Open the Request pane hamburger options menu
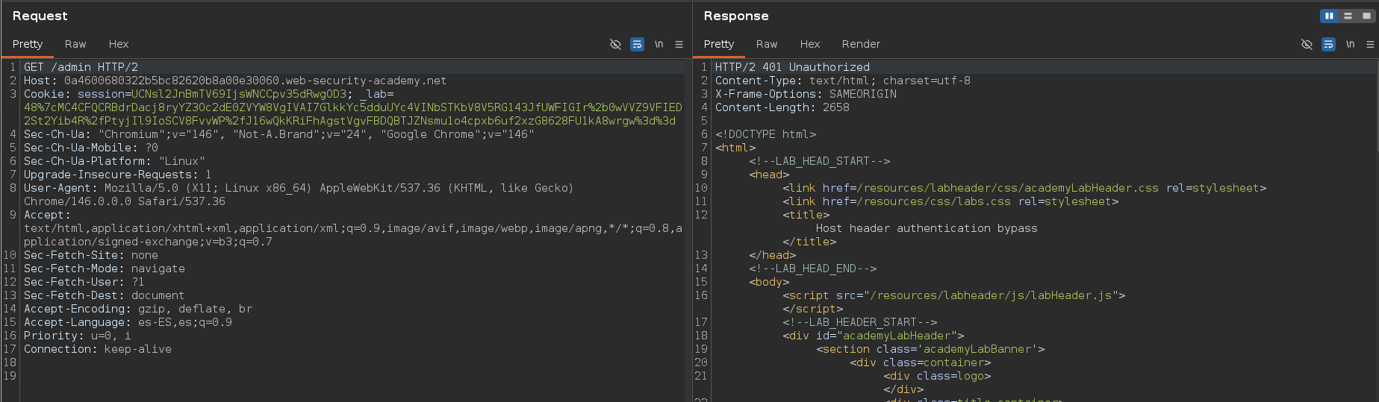The image size is (1379, 402). (679, 45)
